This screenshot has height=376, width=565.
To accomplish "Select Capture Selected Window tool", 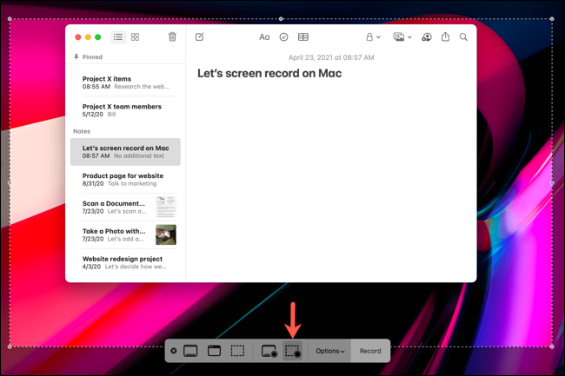I will (x=214, y=351).
